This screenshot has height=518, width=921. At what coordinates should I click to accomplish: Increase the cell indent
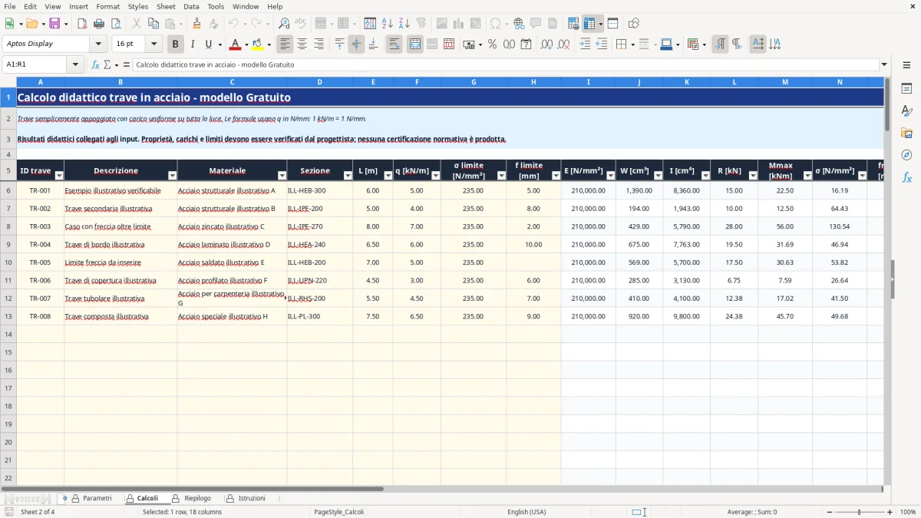(x=586, y=45)
